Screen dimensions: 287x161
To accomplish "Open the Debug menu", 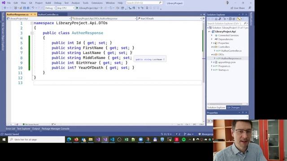I will click(57, 3).
